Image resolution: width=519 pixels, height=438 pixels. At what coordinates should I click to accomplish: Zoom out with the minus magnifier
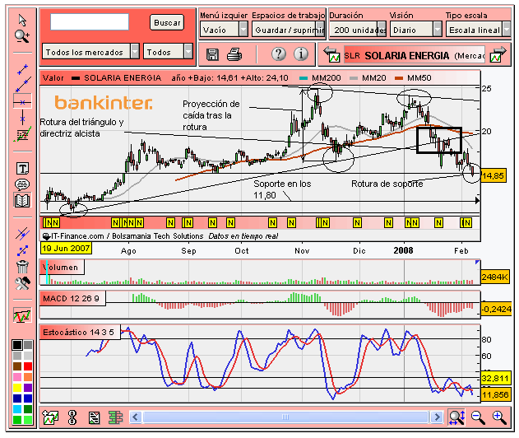tap(478, 417)
